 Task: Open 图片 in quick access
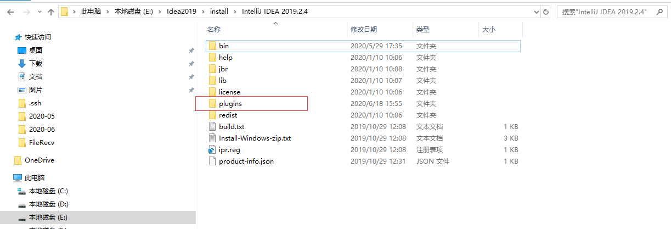click(36, 90)
